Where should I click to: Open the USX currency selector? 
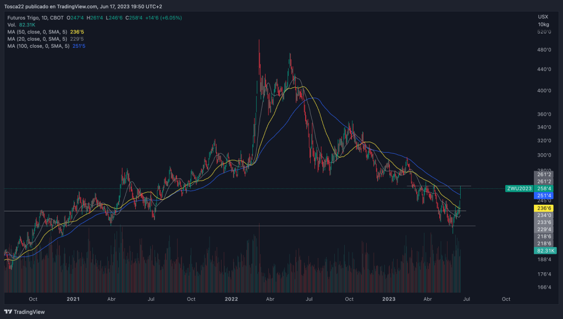coord(543,17)
